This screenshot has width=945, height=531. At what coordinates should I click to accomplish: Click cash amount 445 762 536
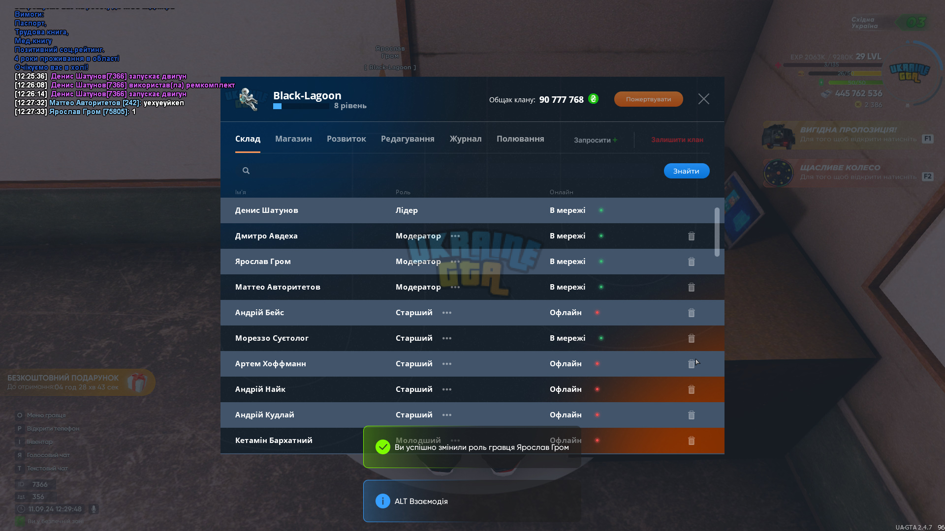tap(858, 93)
